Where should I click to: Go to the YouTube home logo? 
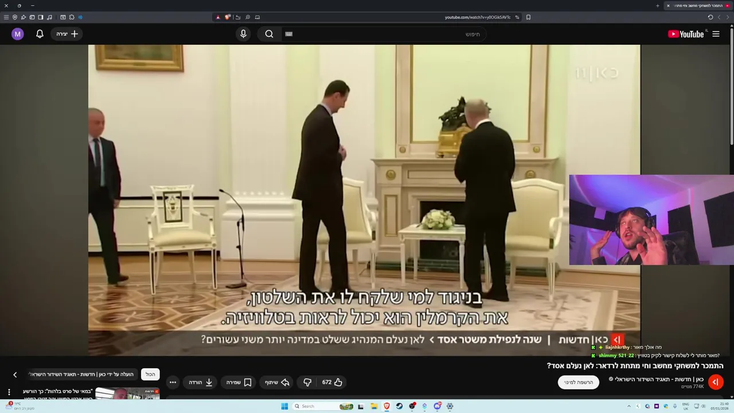(686, 34)
